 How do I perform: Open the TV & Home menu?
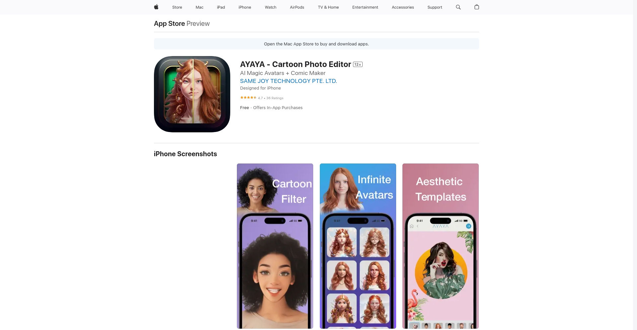pos(328,7)
